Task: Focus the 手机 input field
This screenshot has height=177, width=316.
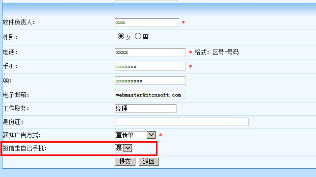Action: coord(150,67)
